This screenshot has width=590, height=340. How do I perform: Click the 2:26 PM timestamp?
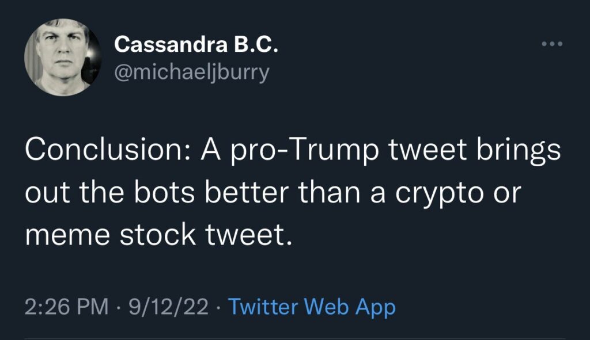click(x=66, y=307)
